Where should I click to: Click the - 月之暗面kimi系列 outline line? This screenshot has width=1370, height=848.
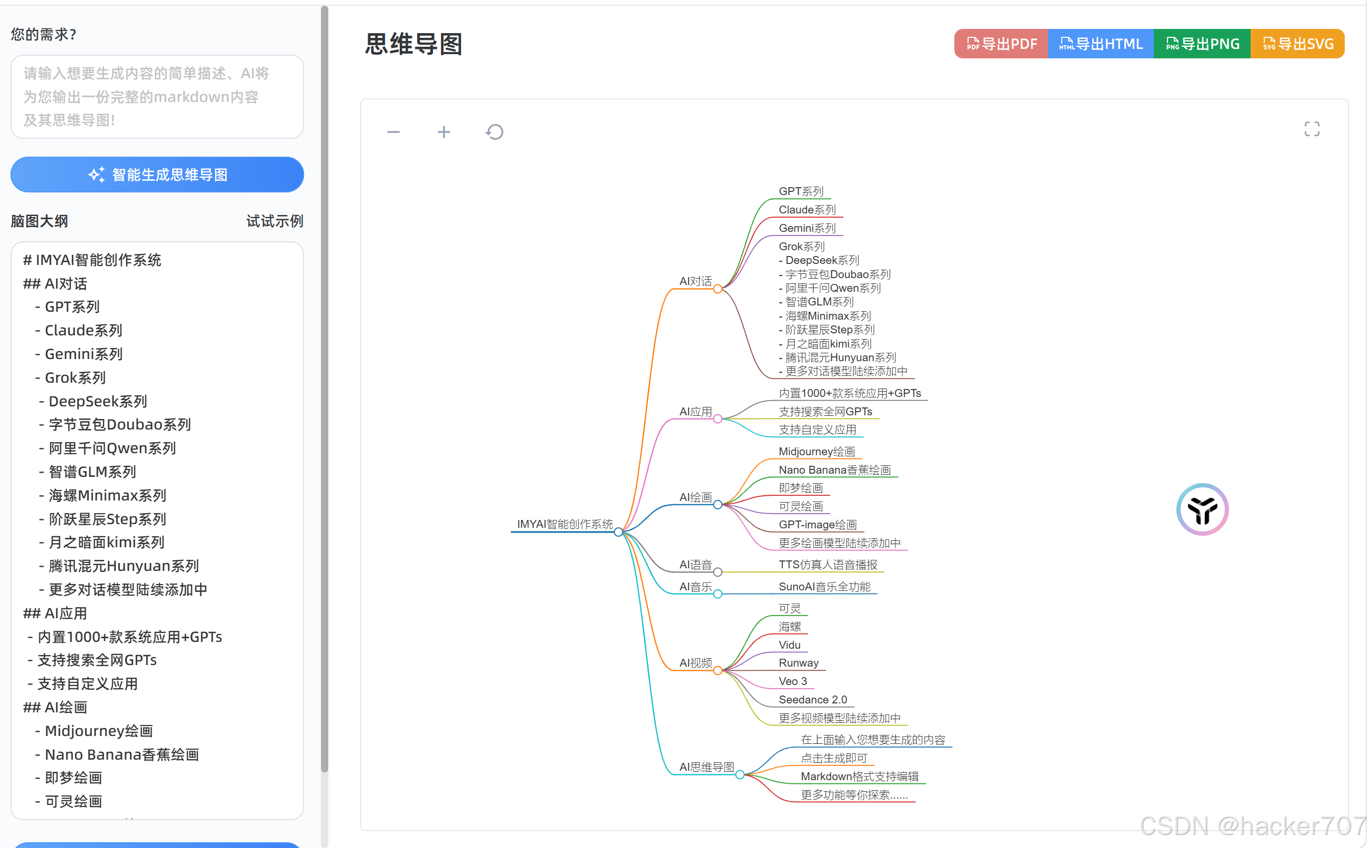tap(102, 543)
